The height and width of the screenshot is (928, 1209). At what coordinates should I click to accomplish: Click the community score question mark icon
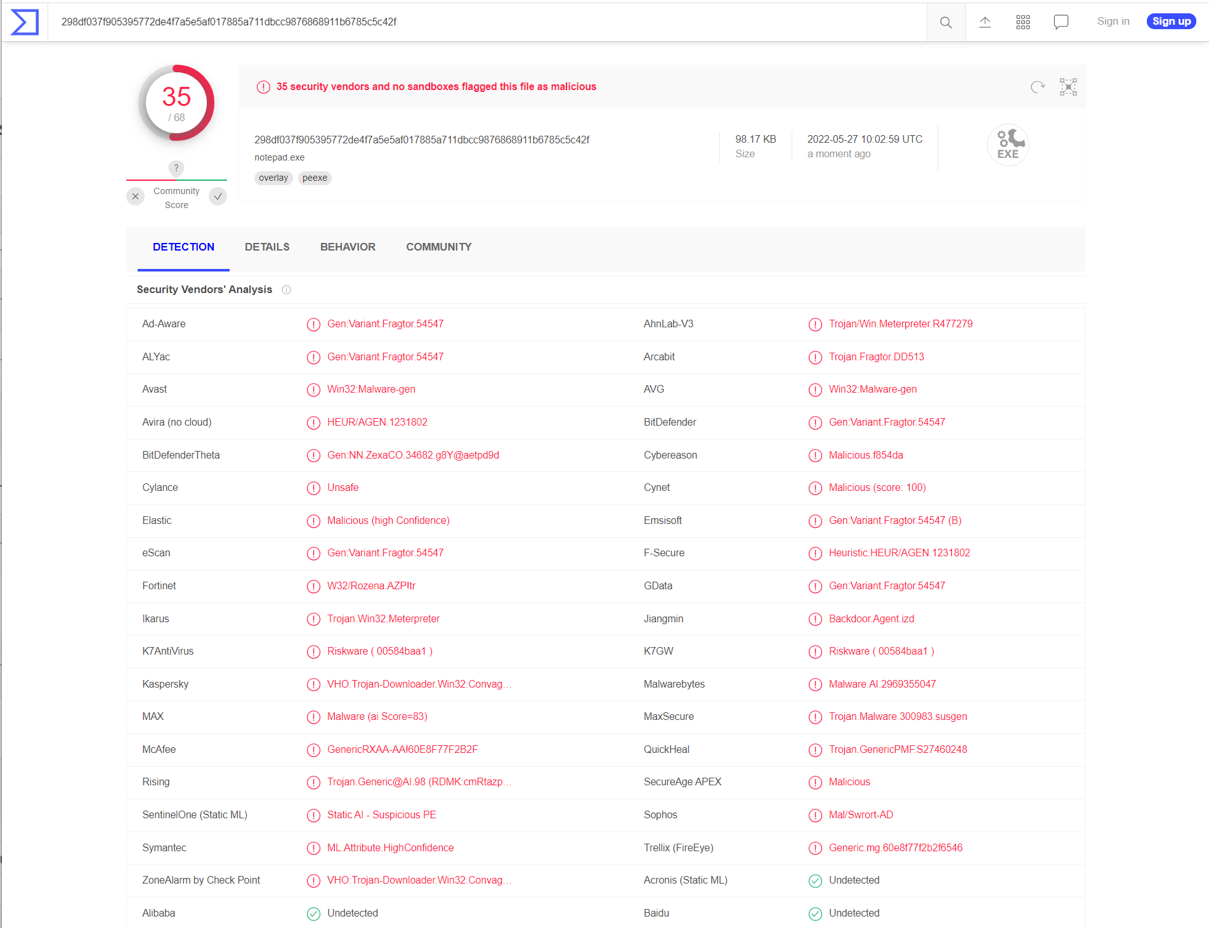(176, 168)
